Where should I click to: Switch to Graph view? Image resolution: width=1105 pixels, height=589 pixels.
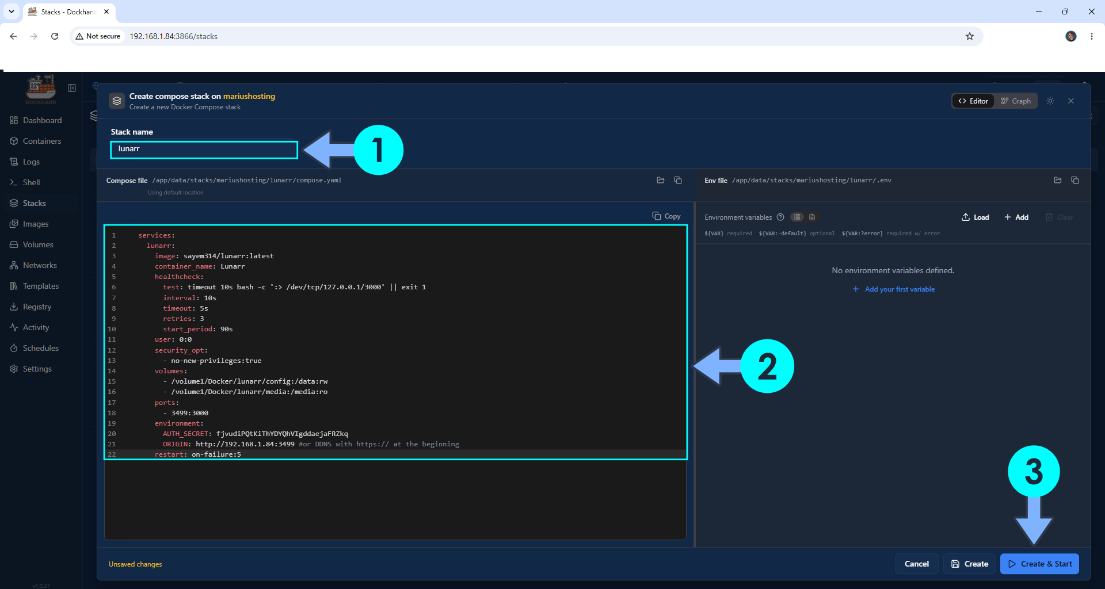point(1016,101)
